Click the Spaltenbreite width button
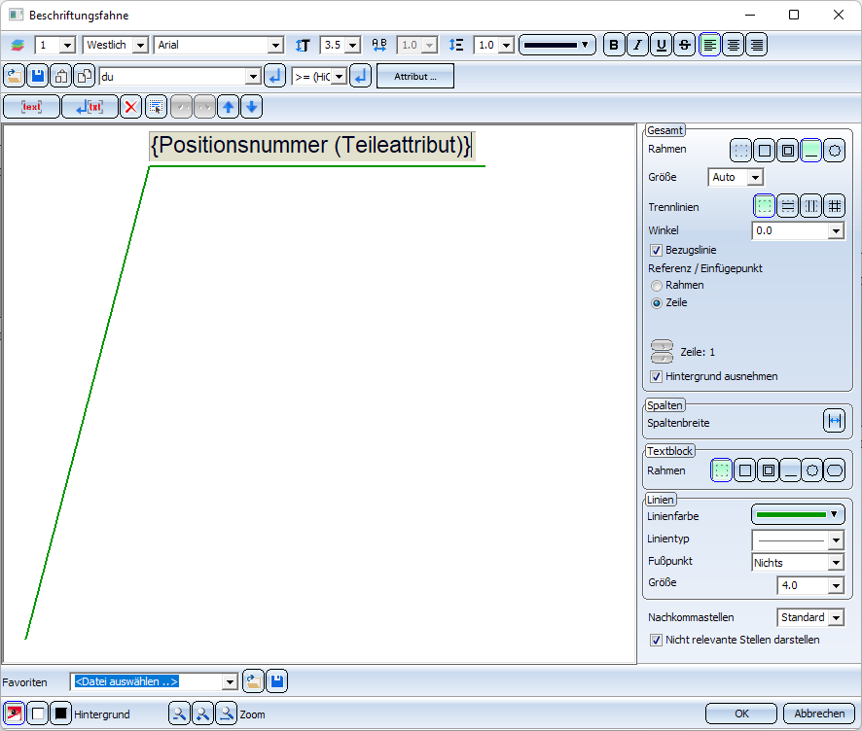The height and width of the screenshot is (731, 862). (x=835, y=421)
